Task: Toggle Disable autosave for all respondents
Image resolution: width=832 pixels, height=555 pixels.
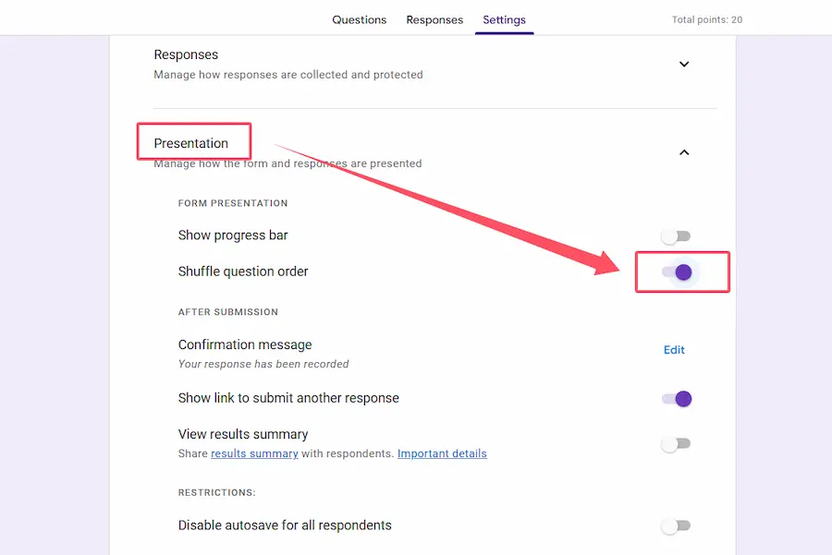Action: (676, 526)
